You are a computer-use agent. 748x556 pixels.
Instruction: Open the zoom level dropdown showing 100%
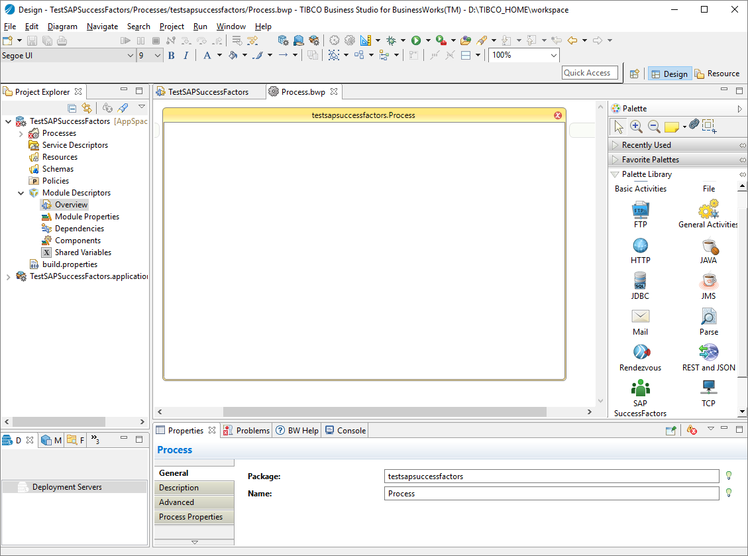point(553,56)
